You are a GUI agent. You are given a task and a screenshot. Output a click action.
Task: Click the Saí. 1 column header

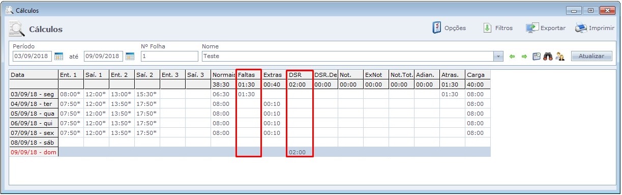(x=97, y=75)
